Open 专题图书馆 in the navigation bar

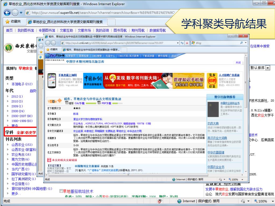point(47,31)
